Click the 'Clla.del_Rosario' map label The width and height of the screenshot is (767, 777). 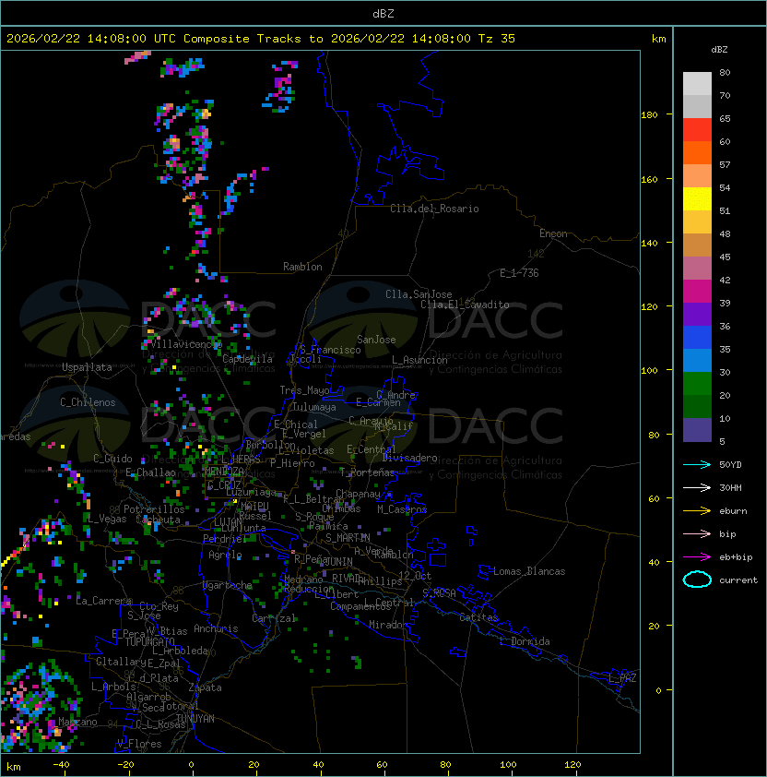434,209
